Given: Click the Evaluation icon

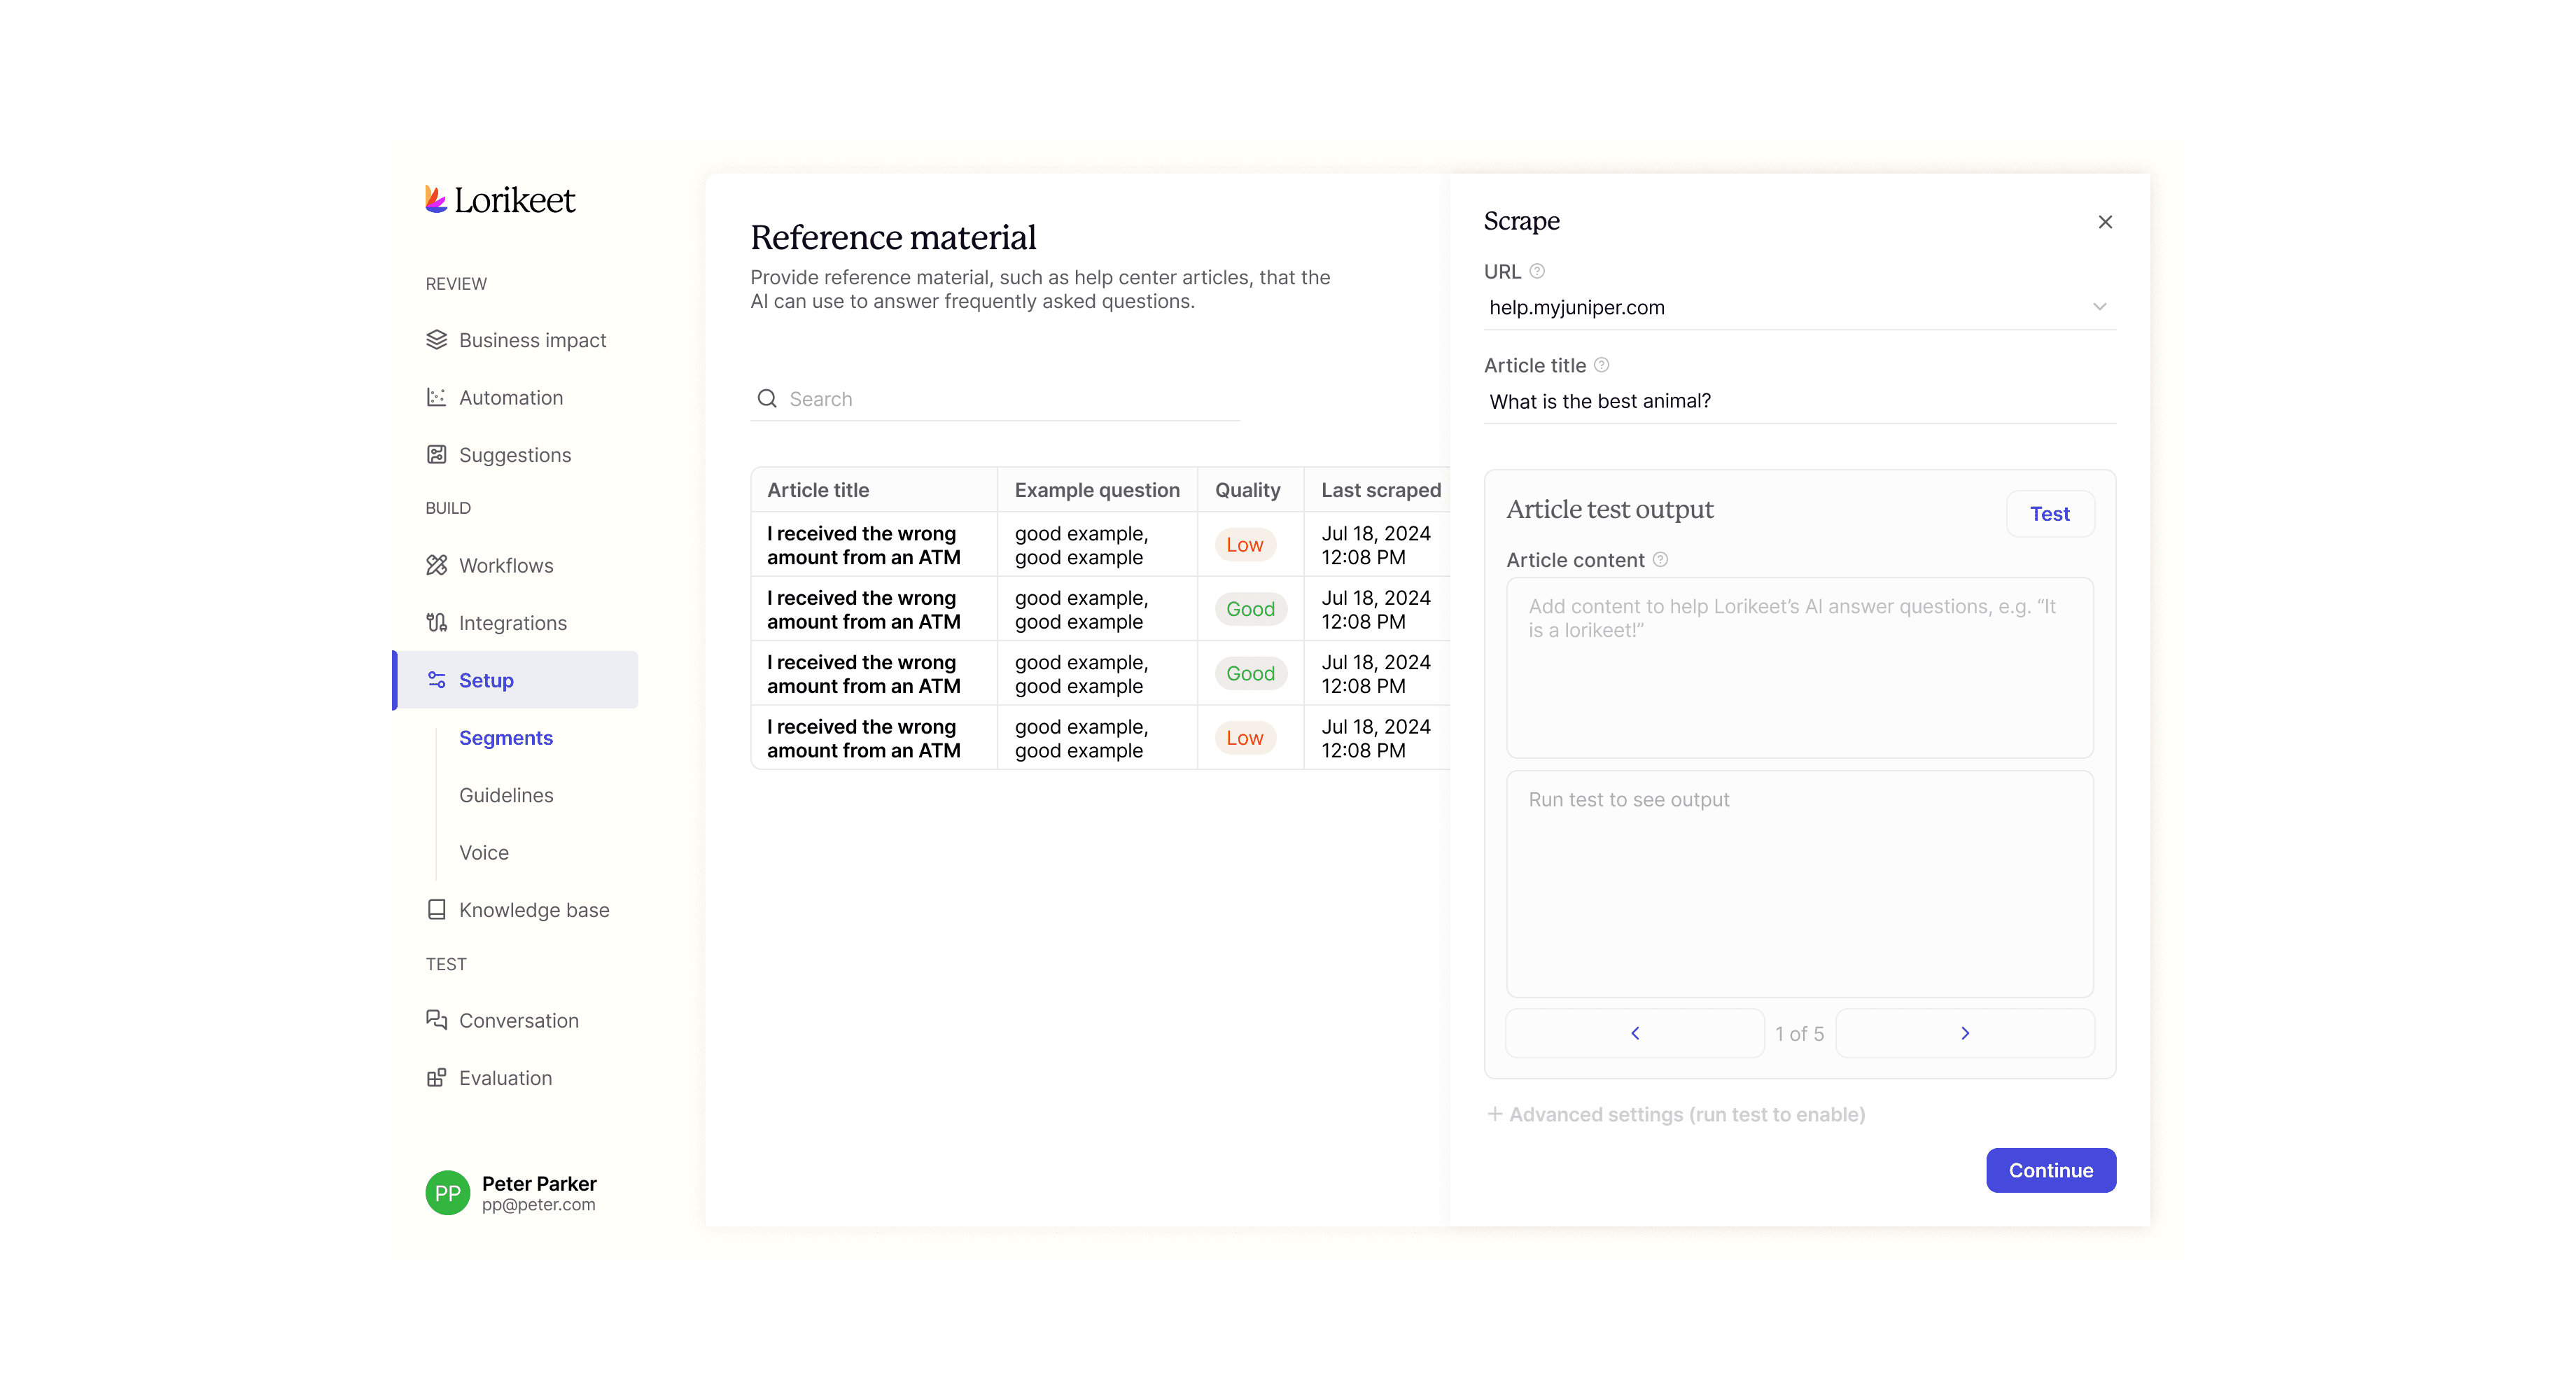Looking at the screenshot, I should [437, 1078].
